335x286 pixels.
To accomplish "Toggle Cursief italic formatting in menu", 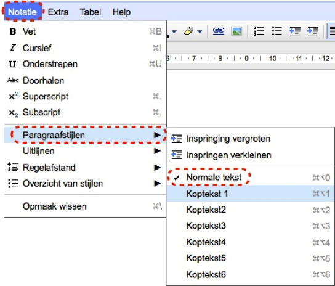I will [85, 48].
